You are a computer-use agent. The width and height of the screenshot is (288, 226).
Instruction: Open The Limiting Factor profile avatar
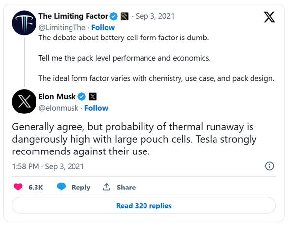(x=24, y=23)
